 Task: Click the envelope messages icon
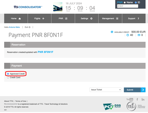click(139, 35)
